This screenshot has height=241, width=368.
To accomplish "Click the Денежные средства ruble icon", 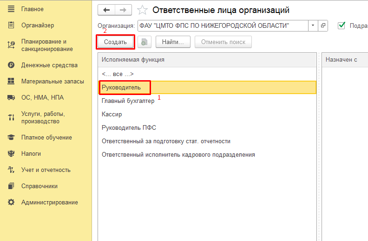I will click(x=11, y=65).
